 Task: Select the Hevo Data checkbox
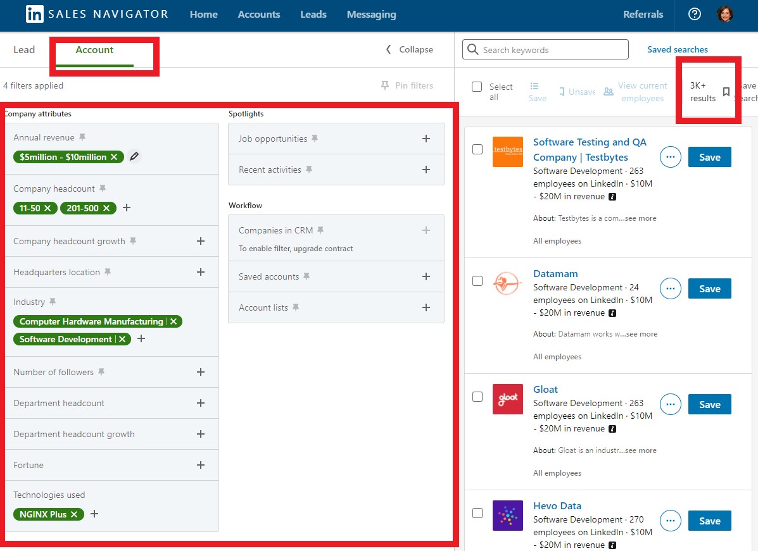tap(477, 513)
